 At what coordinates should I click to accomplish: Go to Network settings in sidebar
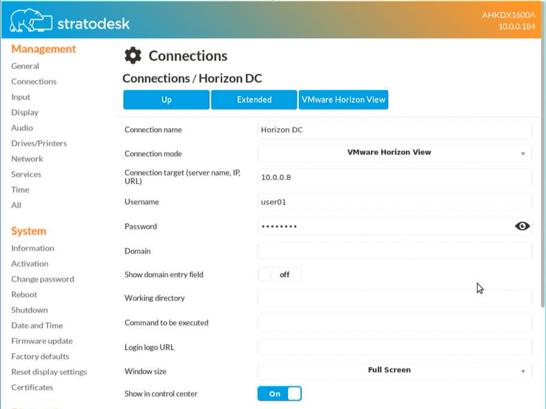27,159
